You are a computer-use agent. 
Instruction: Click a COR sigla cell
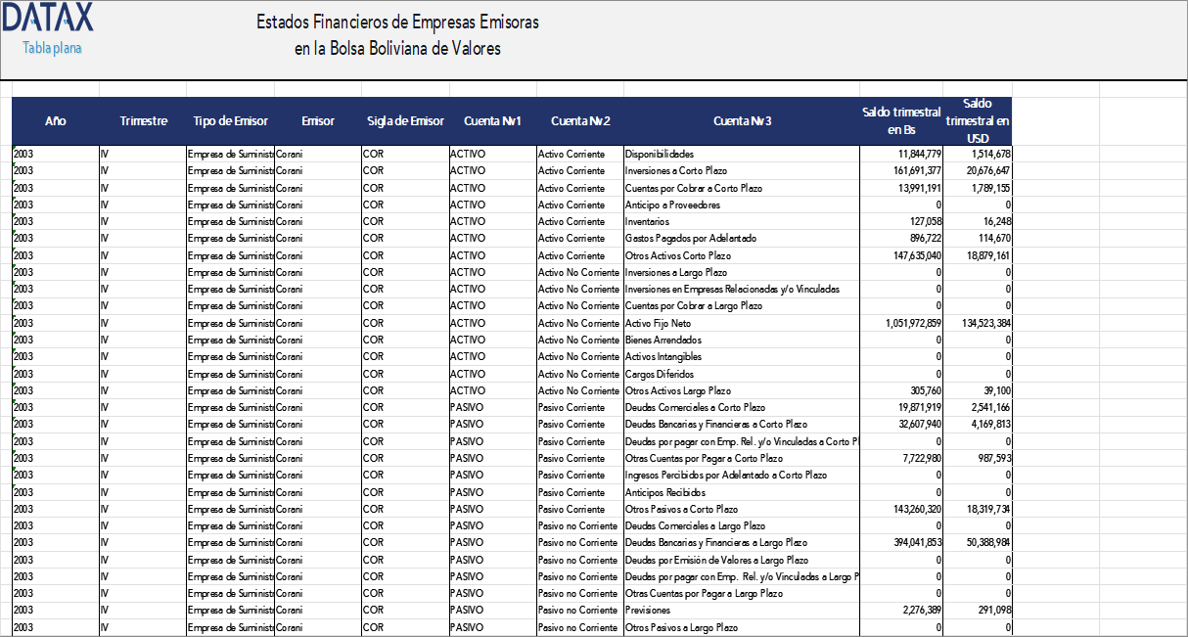[x=404, y=154]
